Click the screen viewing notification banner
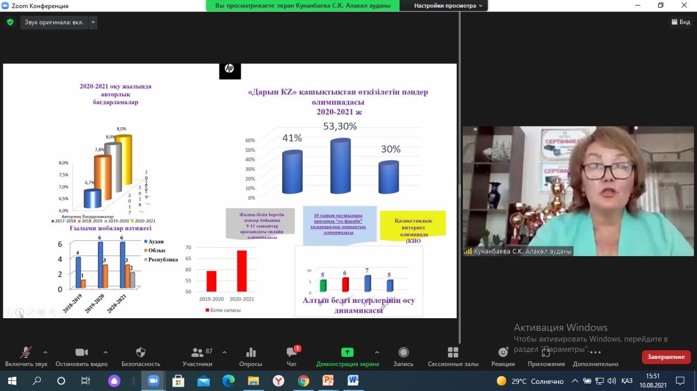 [303, 5]
